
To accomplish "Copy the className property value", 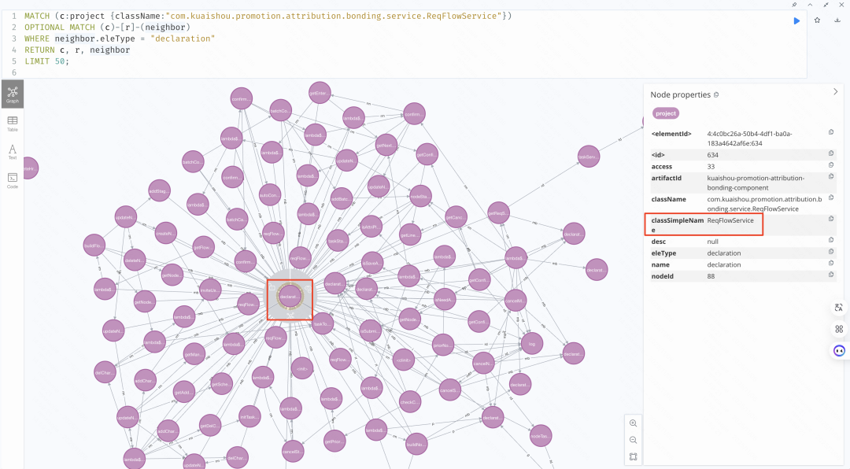I will point(831,199).
